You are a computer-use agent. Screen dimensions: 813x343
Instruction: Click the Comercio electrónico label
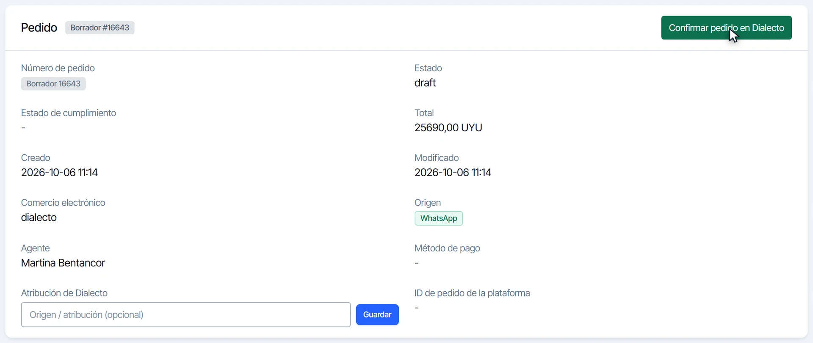point(63,203)
